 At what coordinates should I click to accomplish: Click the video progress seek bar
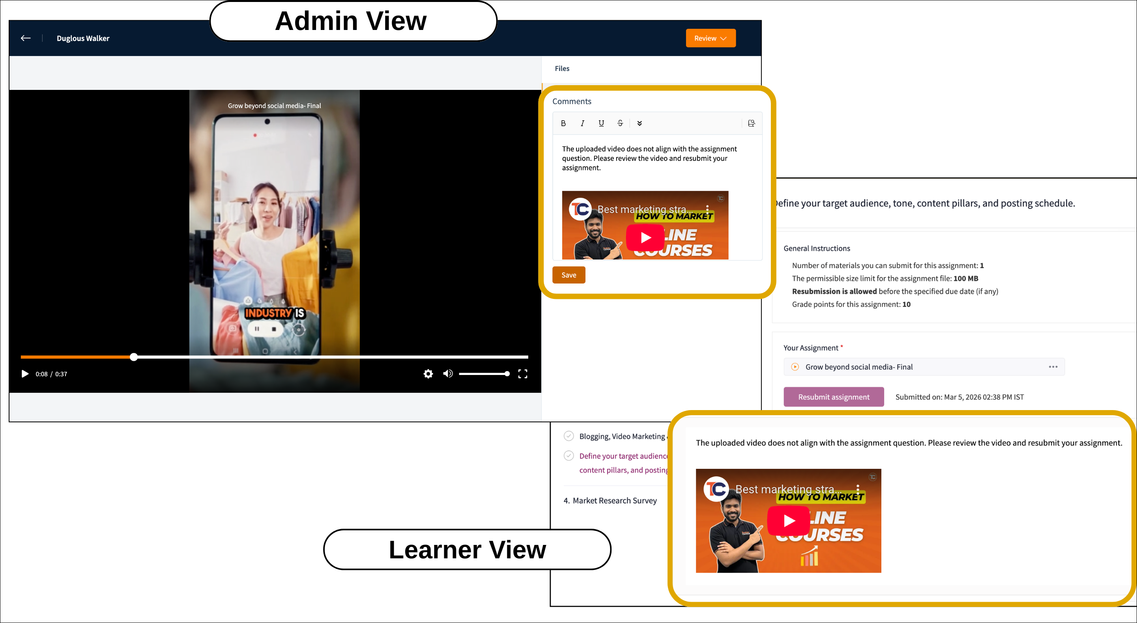tap(309, 356)
